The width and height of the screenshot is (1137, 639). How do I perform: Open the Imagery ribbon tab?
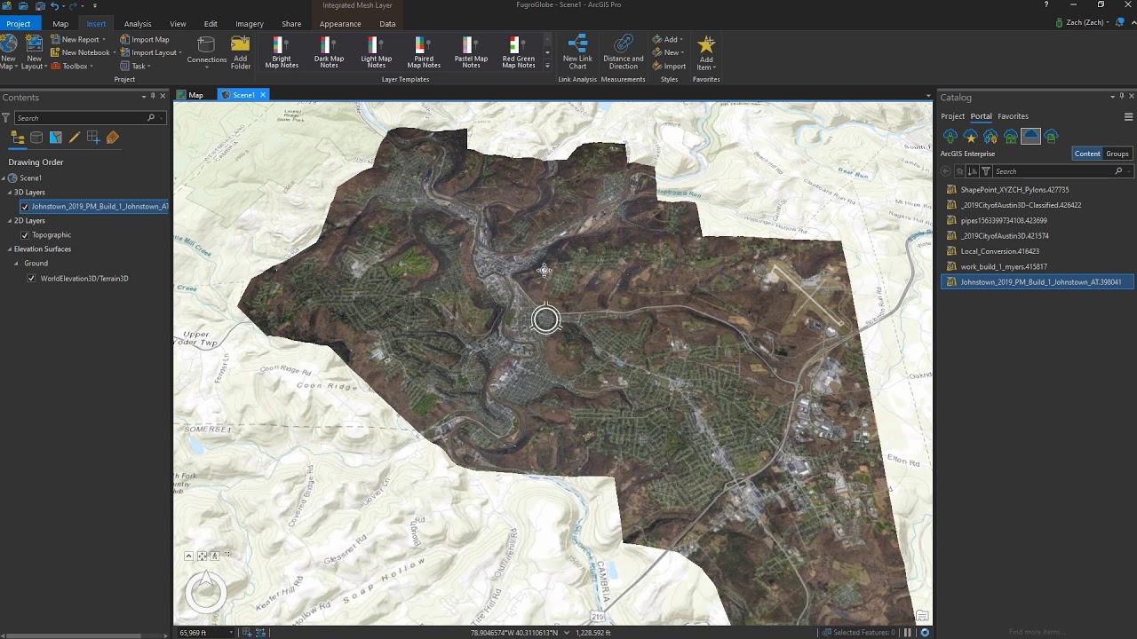(250, 24)
